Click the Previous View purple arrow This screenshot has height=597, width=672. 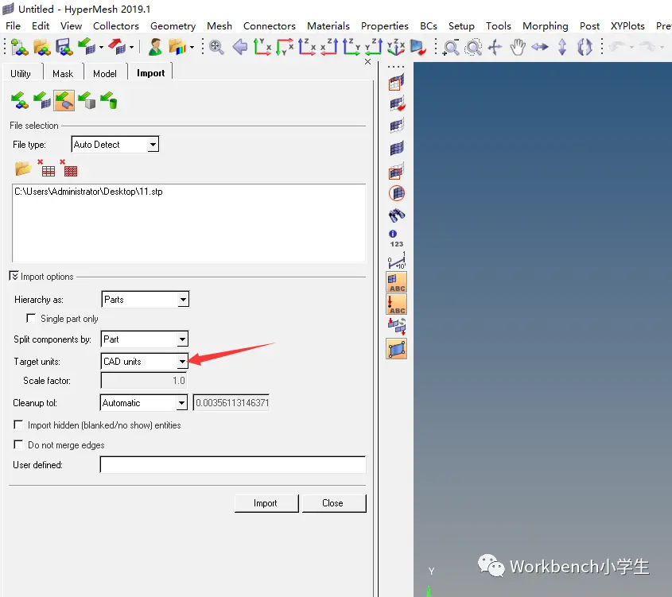pyautogui.click(x=240, y=47)
